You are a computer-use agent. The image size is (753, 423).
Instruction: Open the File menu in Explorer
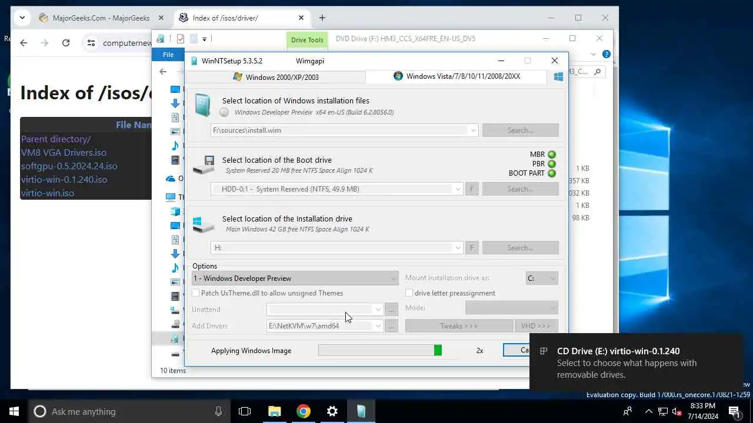click(168, 55)
